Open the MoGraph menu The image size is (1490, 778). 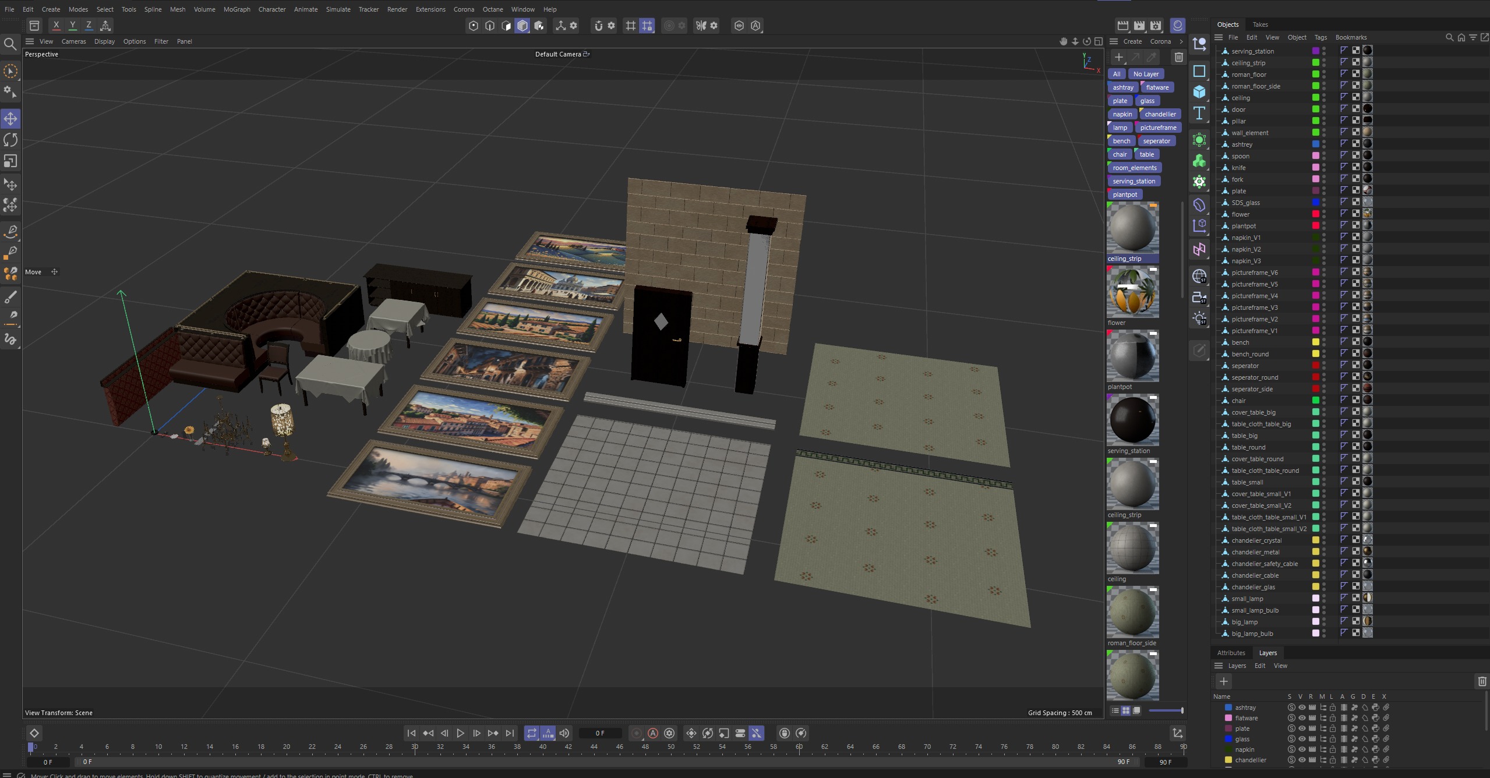click(236, 9)
